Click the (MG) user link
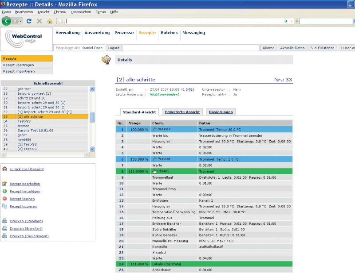Image resolution: width=355 pixels, height=273 pixels. [x=190, y=89]
